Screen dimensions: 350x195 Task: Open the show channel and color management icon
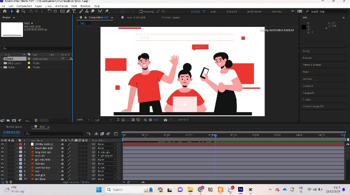[x=145, y=120]
